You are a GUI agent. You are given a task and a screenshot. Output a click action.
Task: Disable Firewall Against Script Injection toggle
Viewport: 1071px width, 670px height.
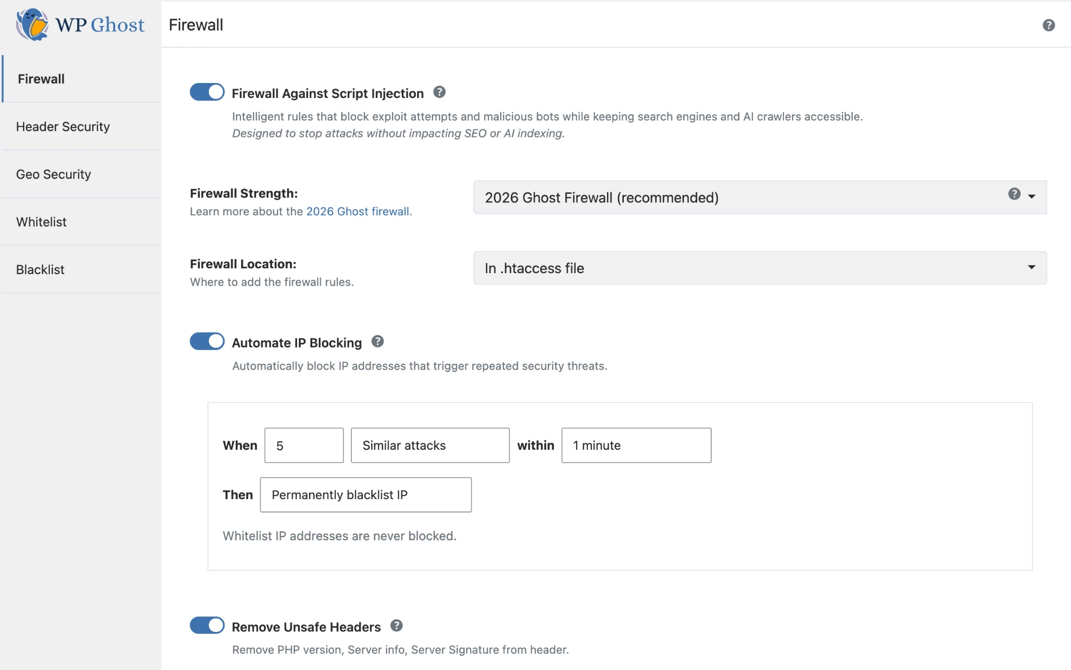pyautogui.click(x=207, y=92)
